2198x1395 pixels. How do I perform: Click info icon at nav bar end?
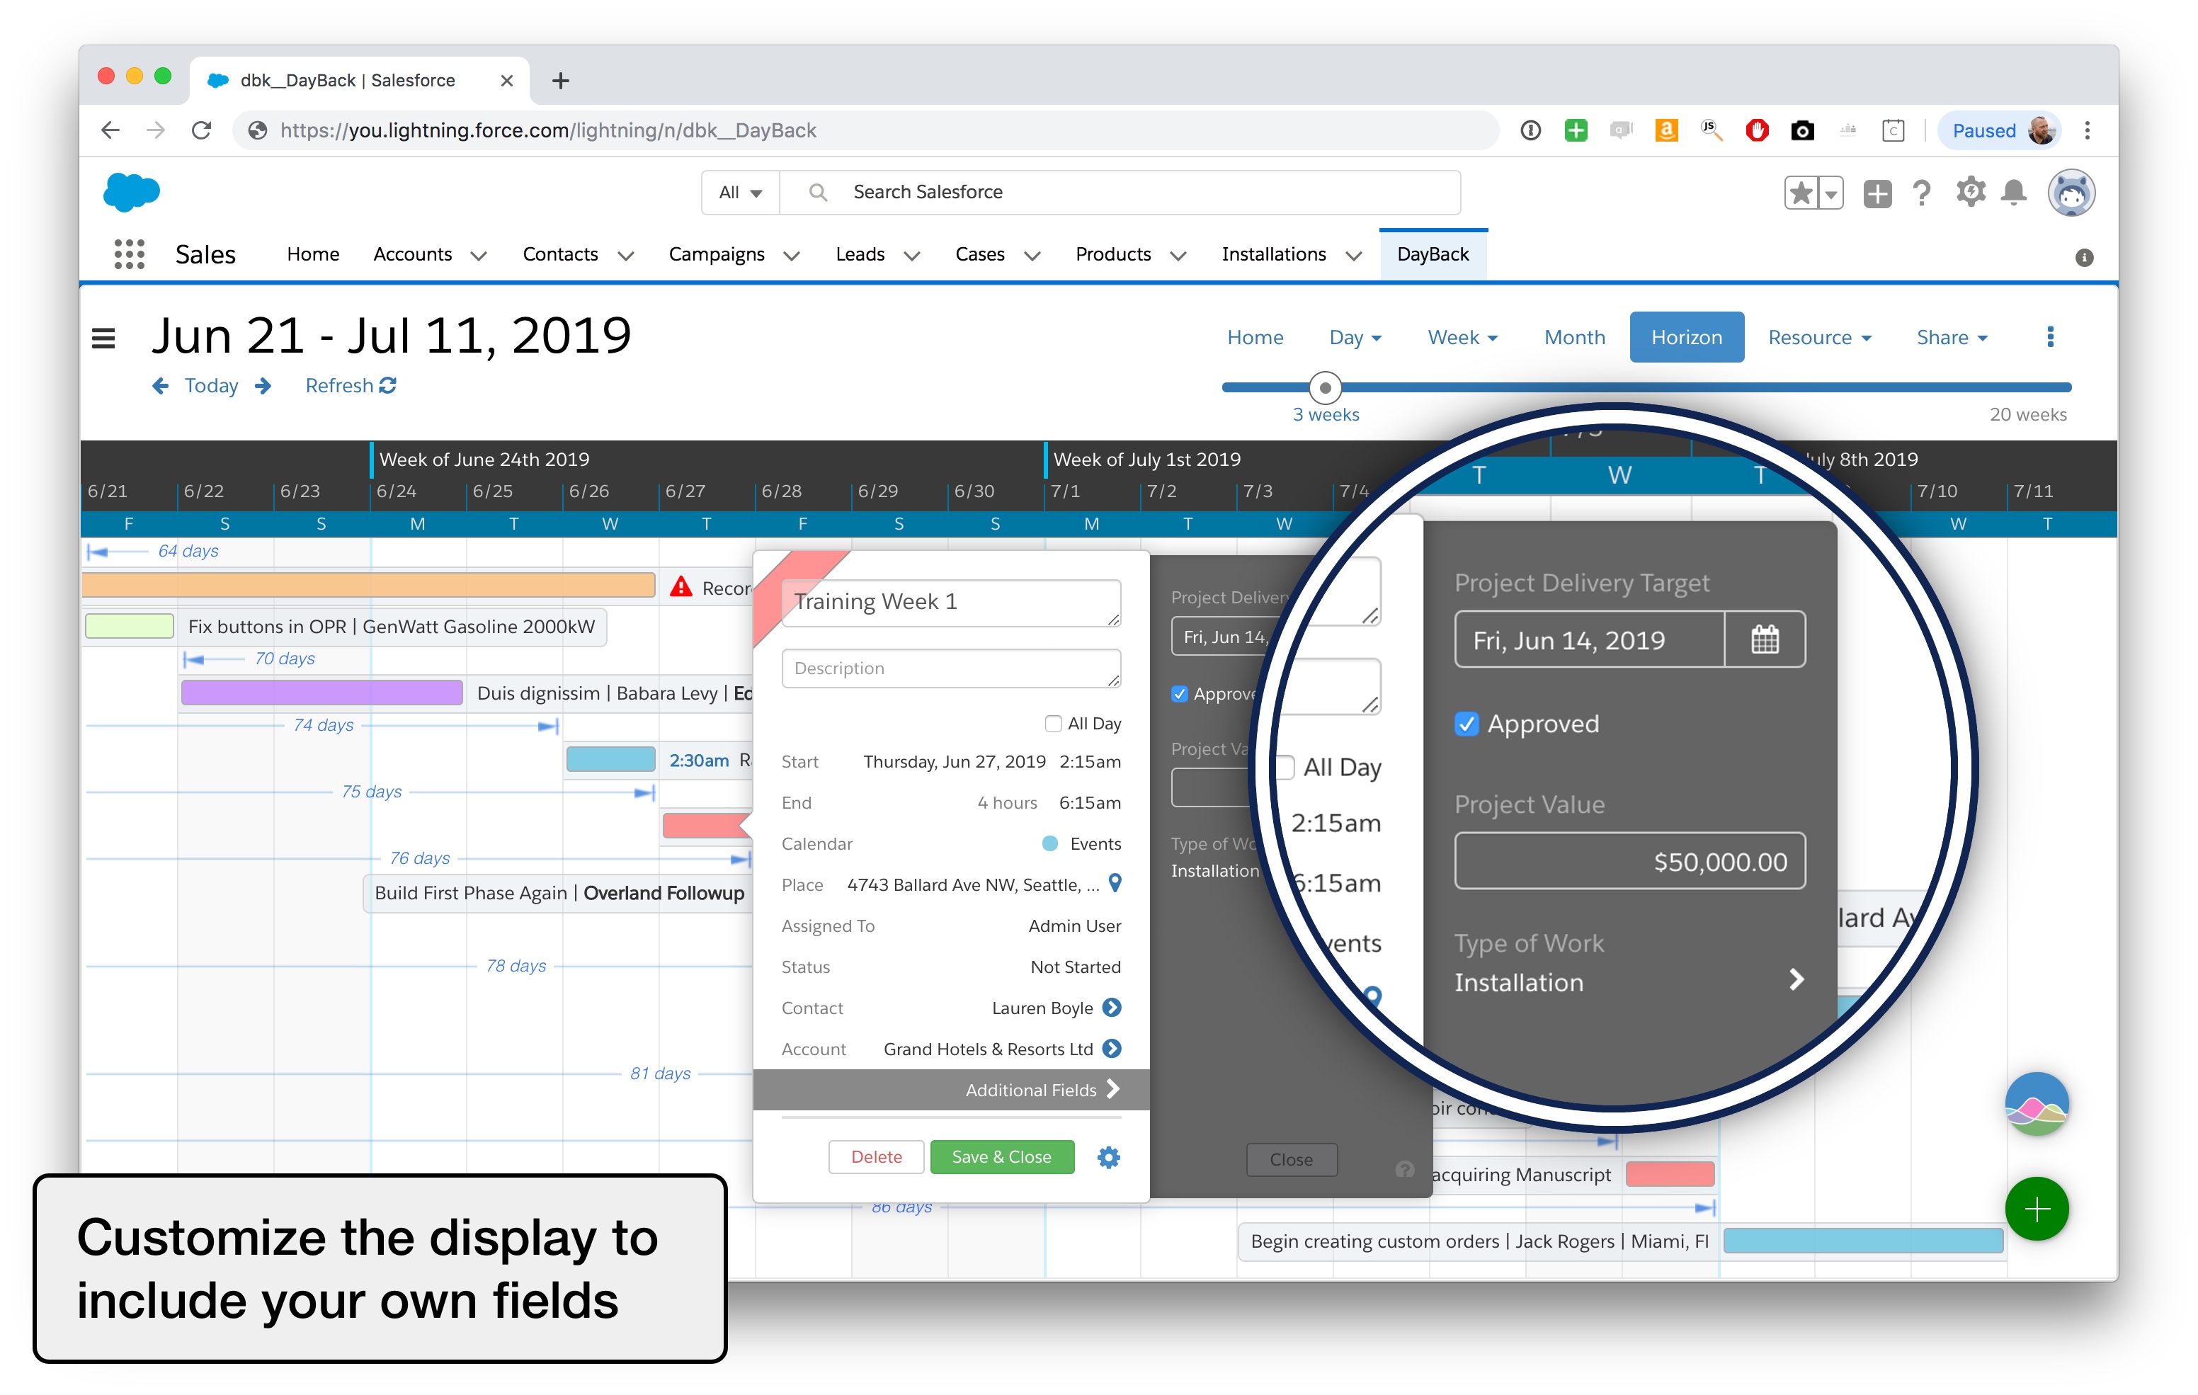(2084, 258)
